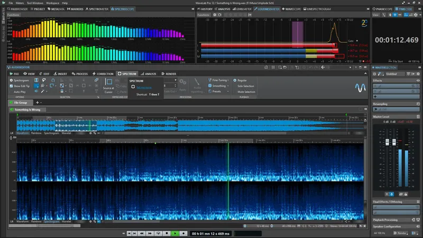423x238 pixels.
Task: Click the Stop button in the transport bar
Action: point(167,233)
